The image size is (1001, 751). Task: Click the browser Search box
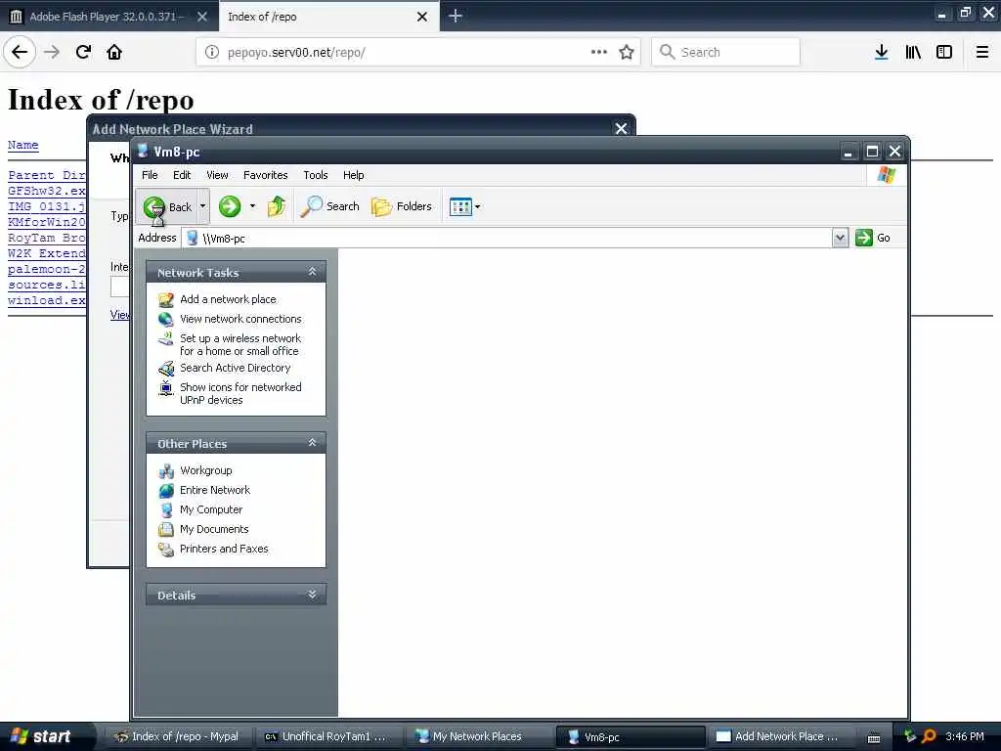(x=726, y=52)
